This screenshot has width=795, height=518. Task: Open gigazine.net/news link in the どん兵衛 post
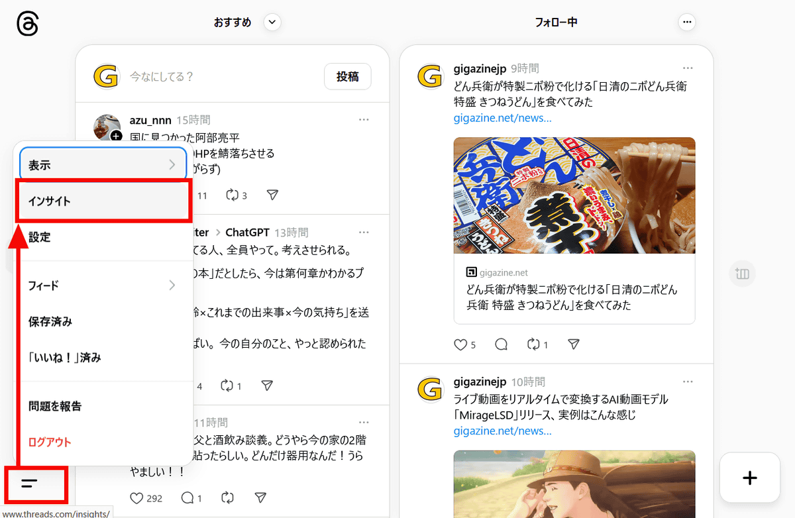click(502, 118)
